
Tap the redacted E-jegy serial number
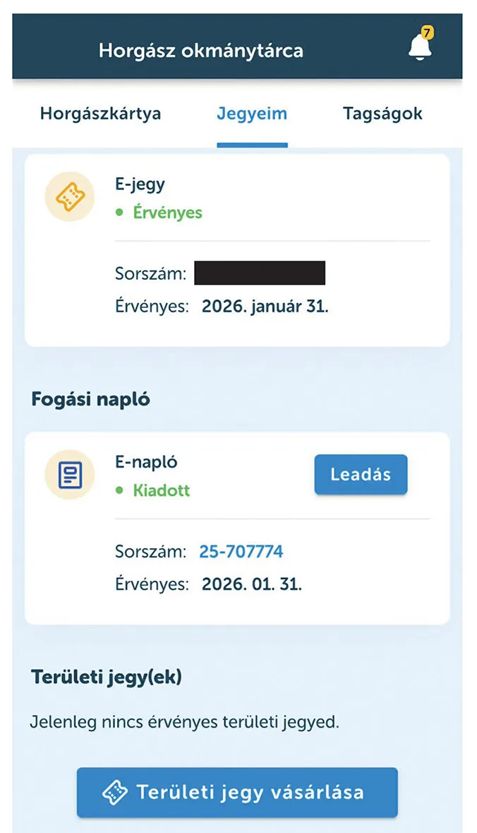tap(260, 273)
